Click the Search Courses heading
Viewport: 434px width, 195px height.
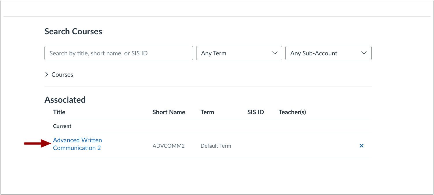(73, 31)
